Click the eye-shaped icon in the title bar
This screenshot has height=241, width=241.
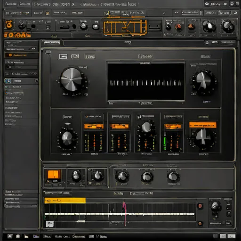(207, 4)
